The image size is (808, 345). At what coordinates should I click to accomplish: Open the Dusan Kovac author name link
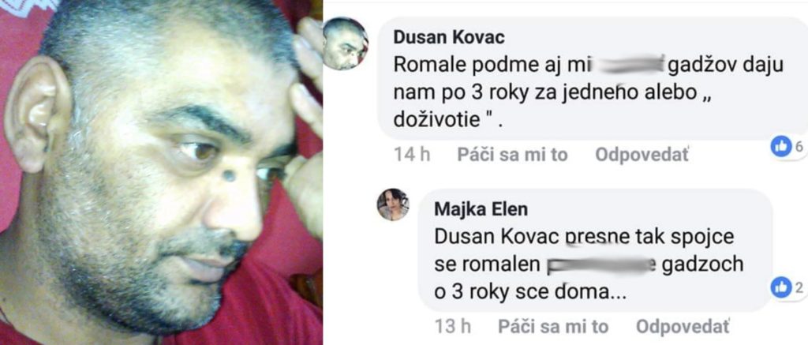(449, 37)
